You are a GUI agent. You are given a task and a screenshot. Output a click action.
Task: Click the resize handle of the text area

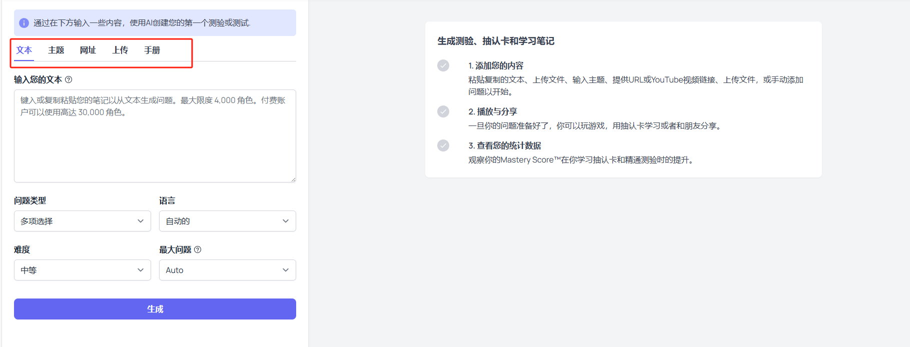293,179
